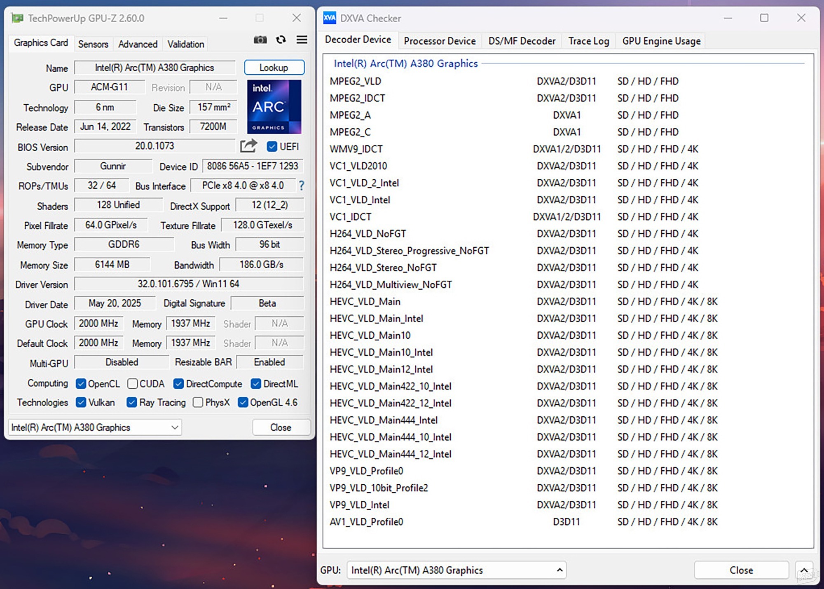
Task: Click the DXVA Checker title bar icon
Action: (x=330, y=18)
